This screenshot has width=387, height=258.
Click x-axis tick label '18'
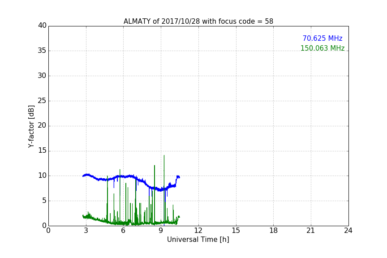click(274, 231)
